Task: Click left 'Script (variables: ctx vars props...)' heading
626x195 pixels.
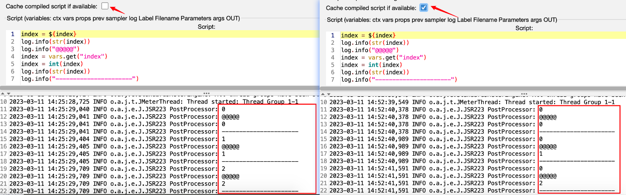Action: [x=123, y=18]
